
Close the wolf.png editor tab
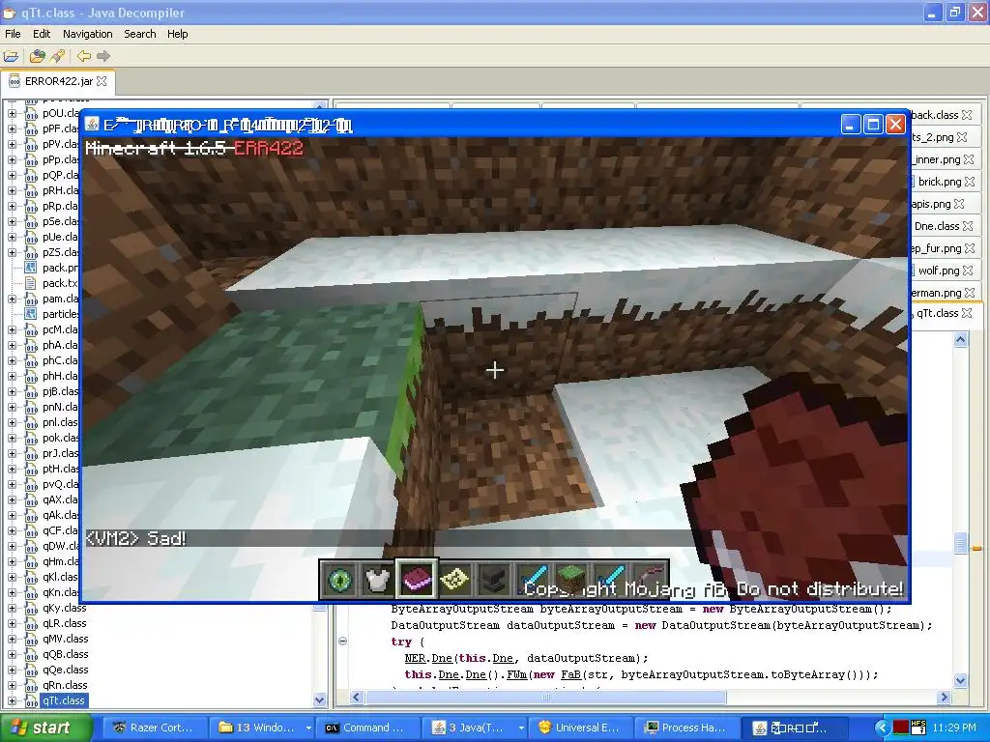[x=968, y=271]
